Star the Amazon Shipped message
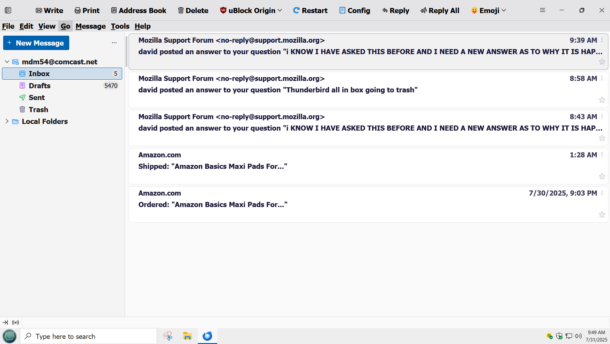The height and width of the screenshot is (344, 610). pos(602,176)
